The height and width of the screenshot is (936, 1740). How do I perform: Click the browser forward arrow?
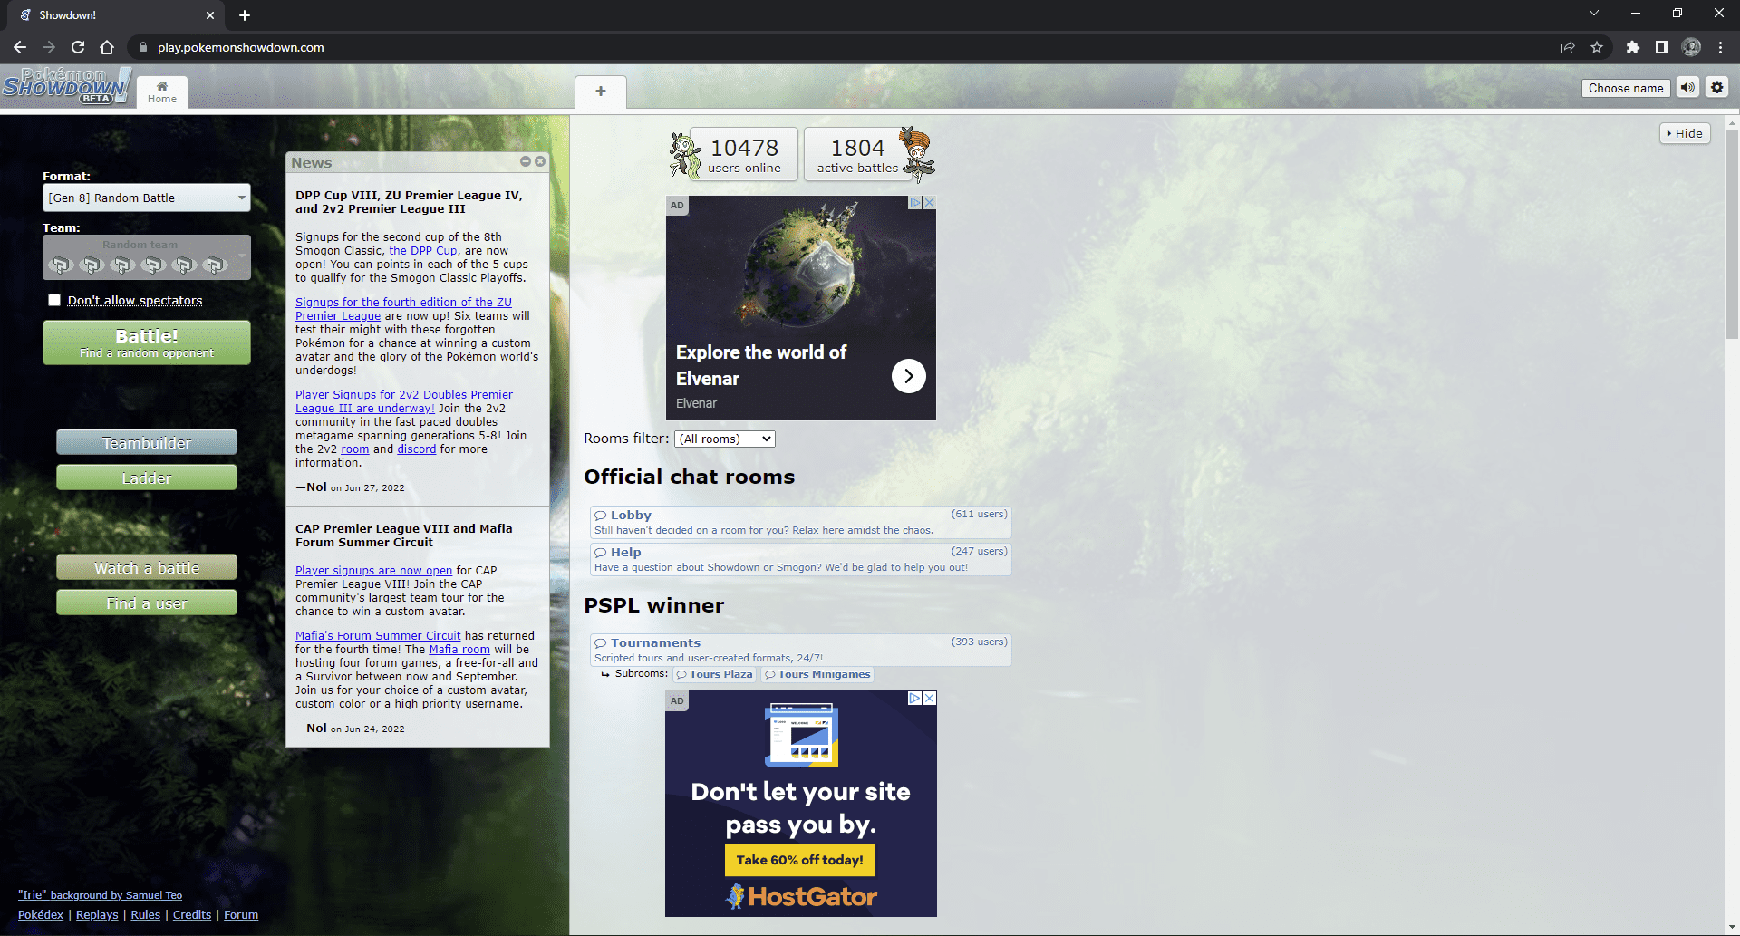point(49,47)
